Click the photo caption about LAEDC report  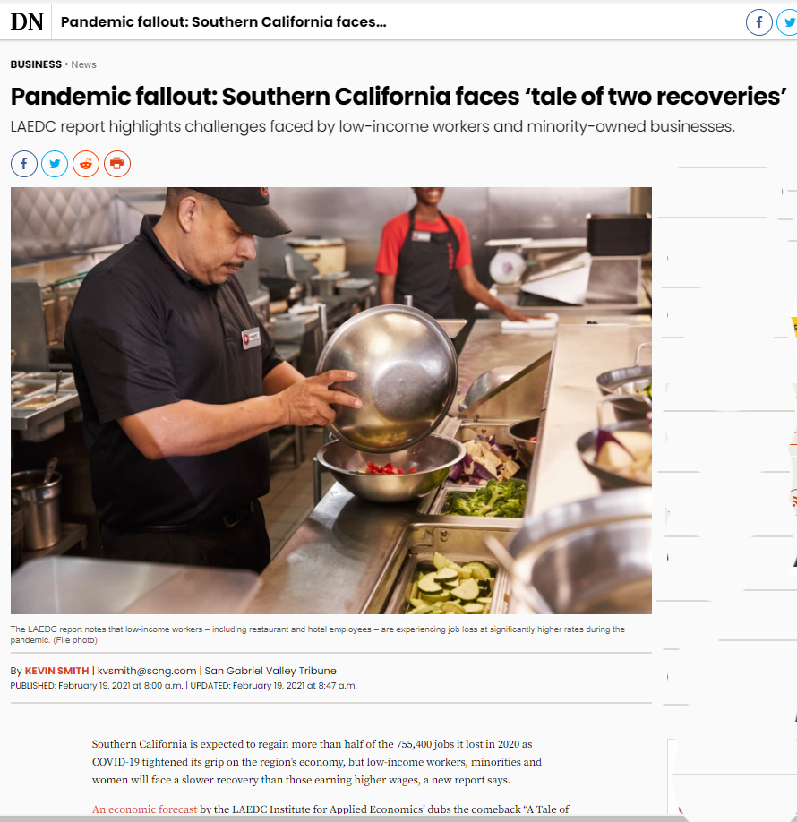tap(318, 634)
